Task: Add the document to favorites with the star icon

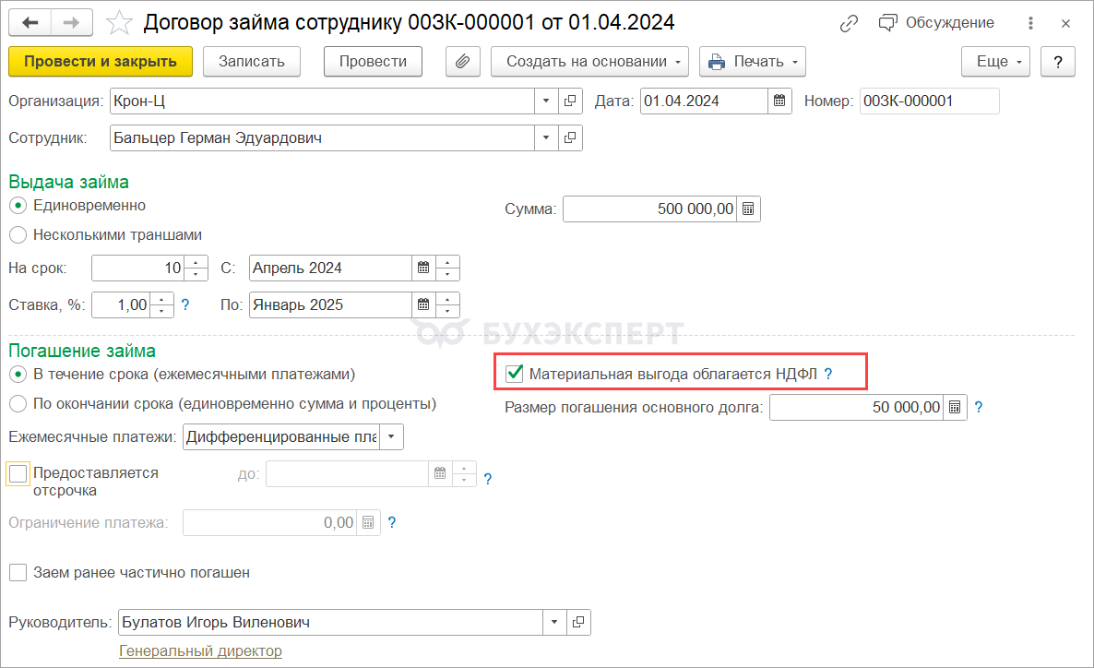Action: [x=119, y=23]
